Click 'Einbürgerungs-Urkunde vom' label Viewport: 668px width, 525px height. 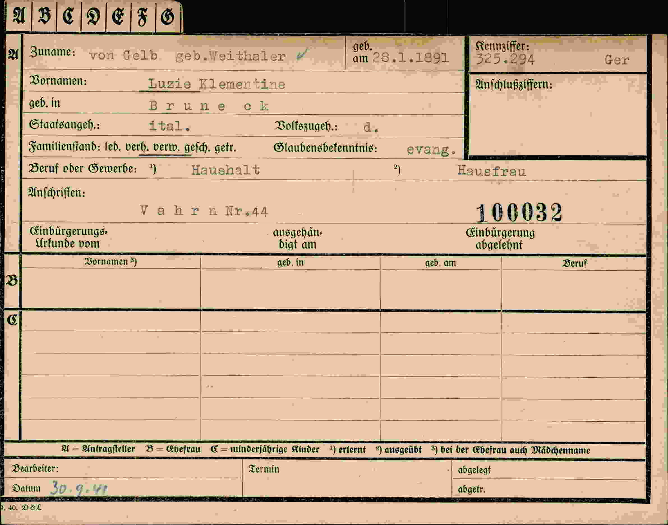[69, 237]
